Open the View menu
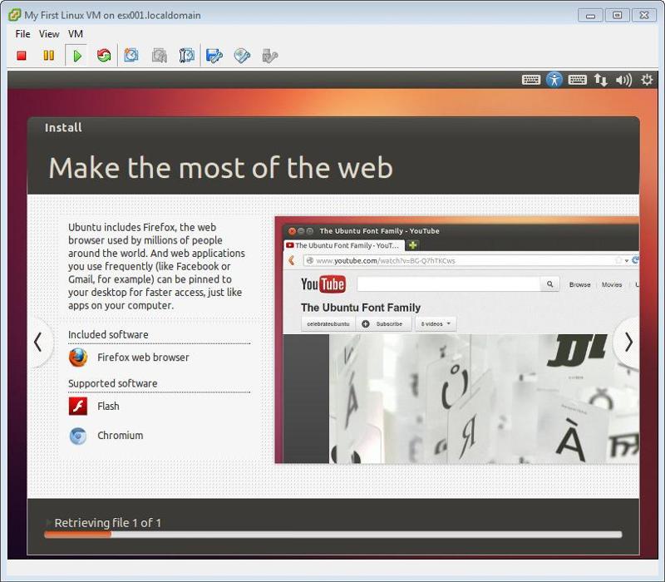The image size is (665, 582). (x=49, y=34)
